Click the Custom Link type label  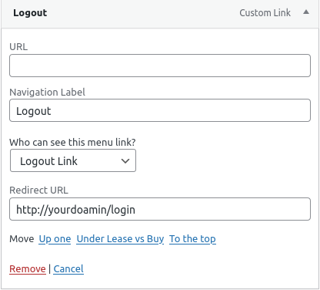point(265,13)
